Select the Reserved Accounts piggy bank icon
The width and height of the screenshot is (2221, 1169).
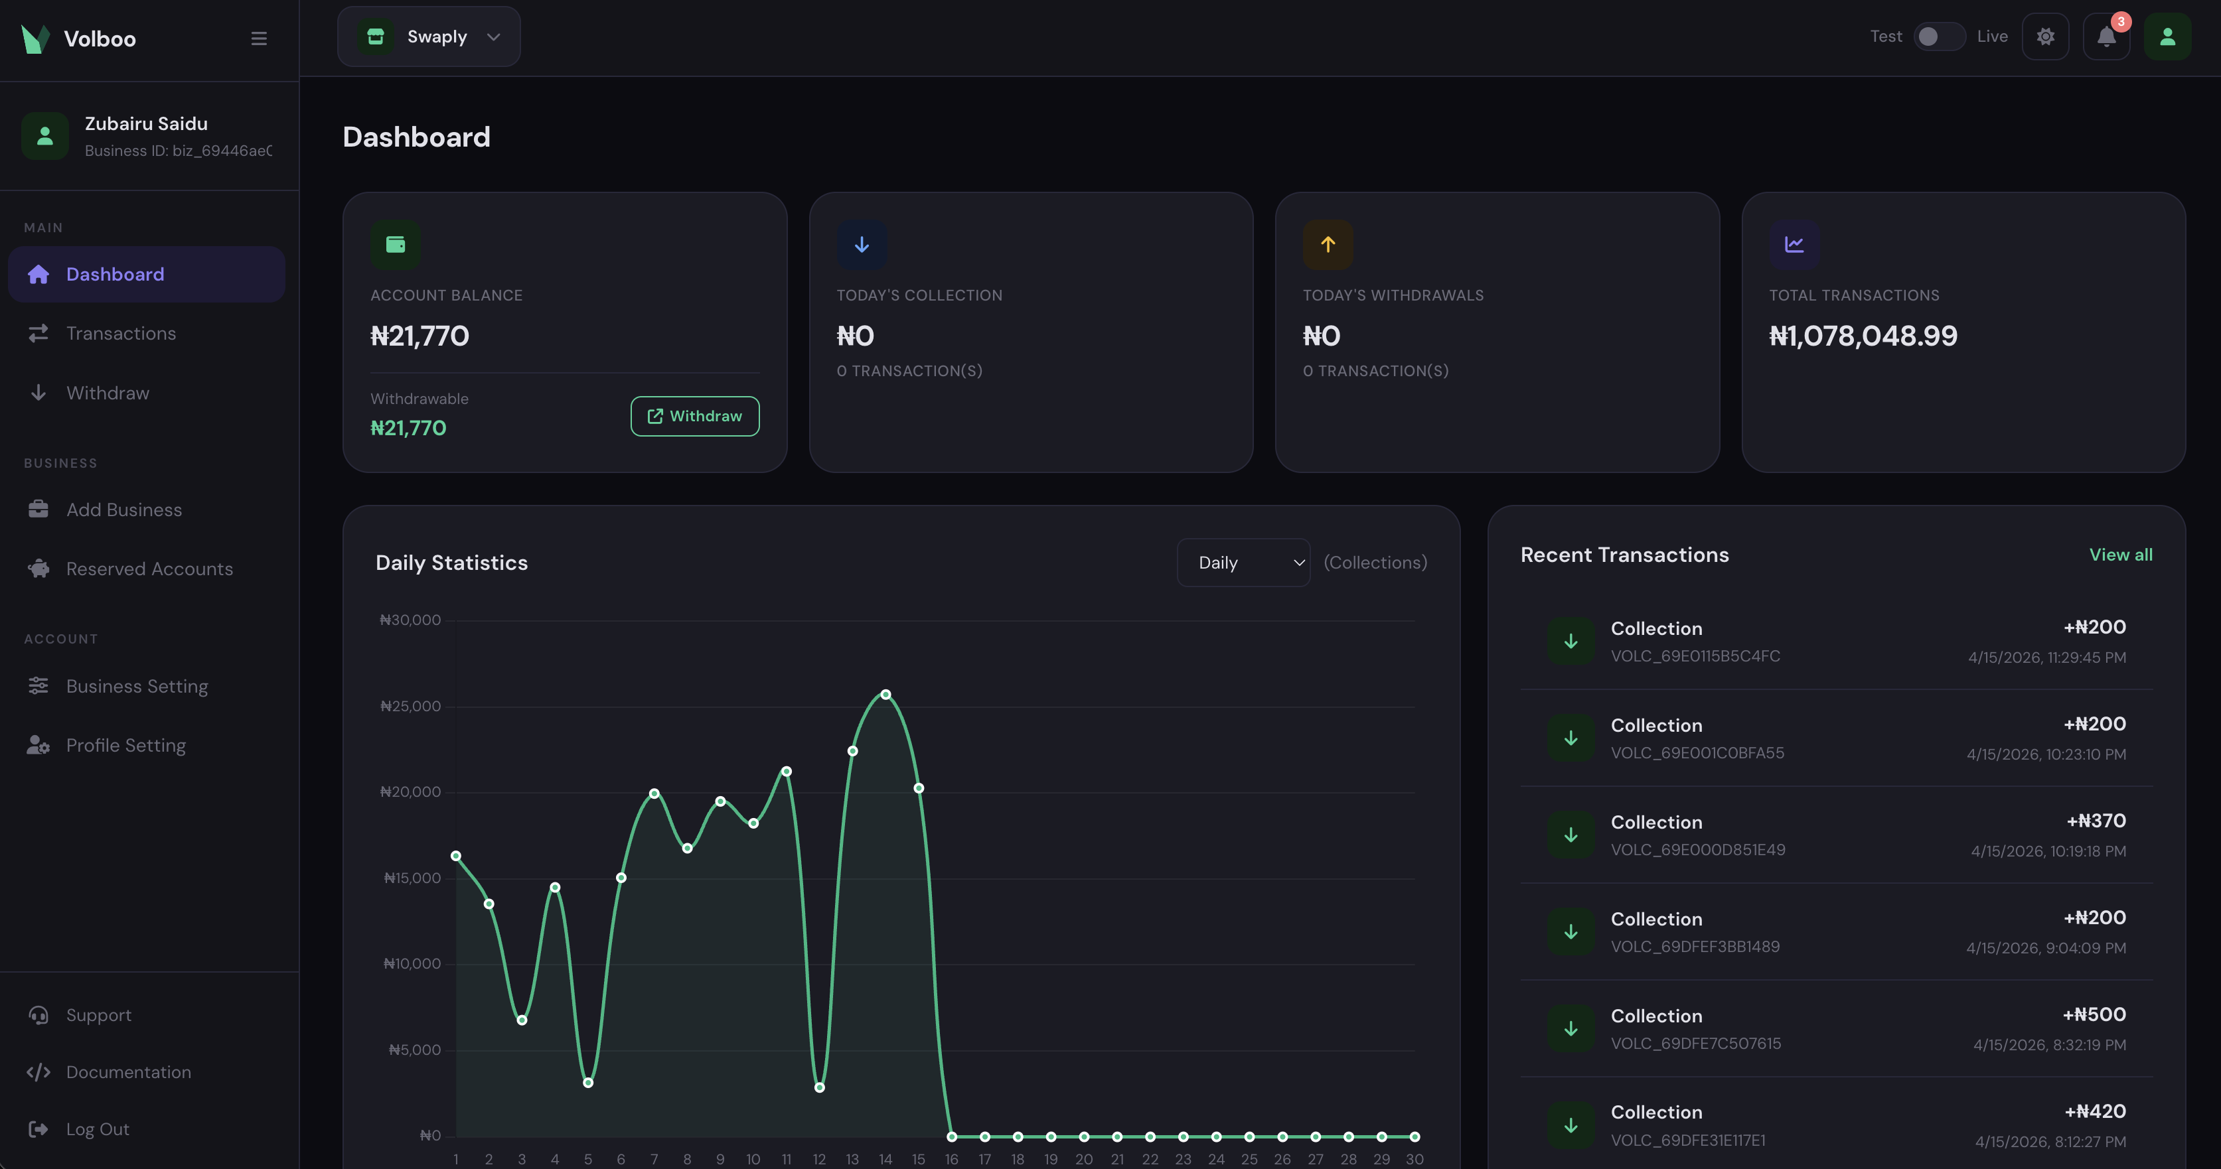click(x=38, y=569)
